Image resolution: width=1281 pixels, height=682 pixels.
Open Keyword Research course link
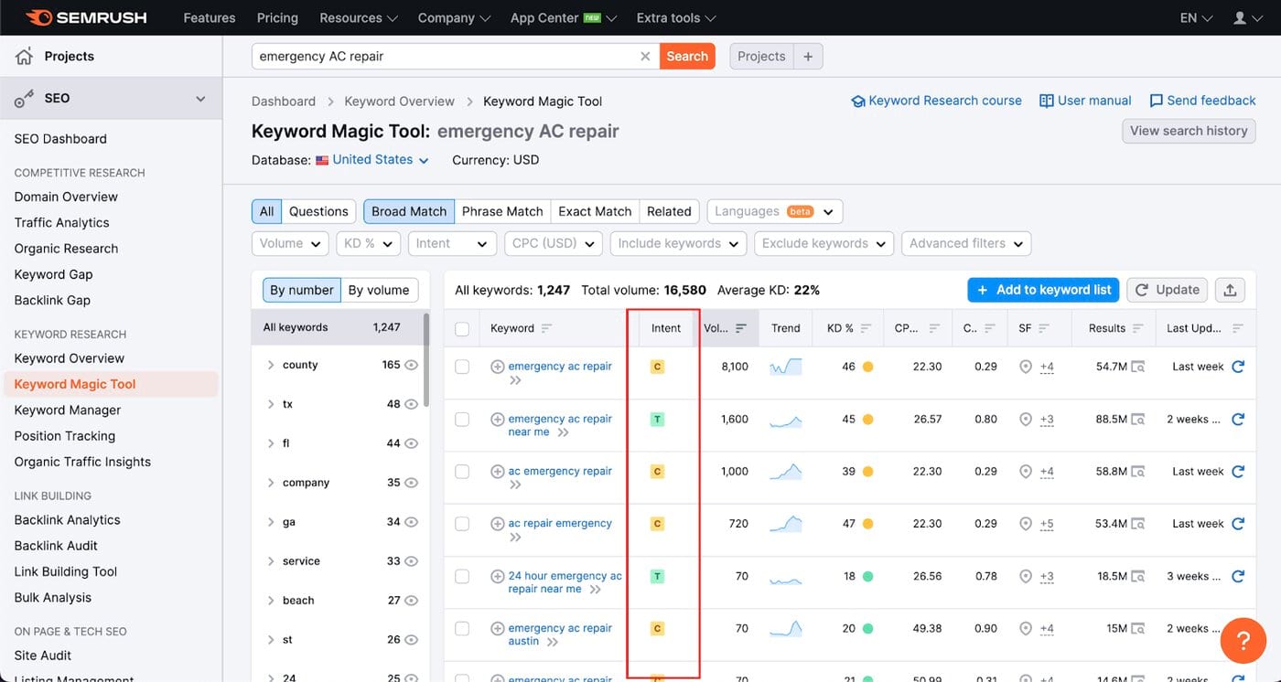coord(936,101)
